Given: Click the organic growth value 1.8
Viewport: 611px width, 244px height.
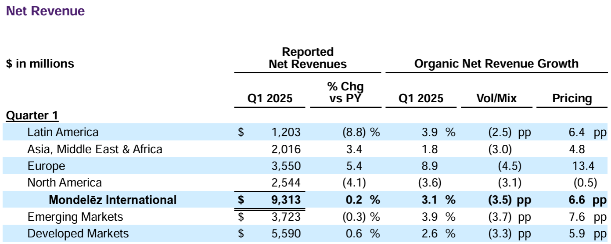Looking at the screenshot, I should point(430,149).
